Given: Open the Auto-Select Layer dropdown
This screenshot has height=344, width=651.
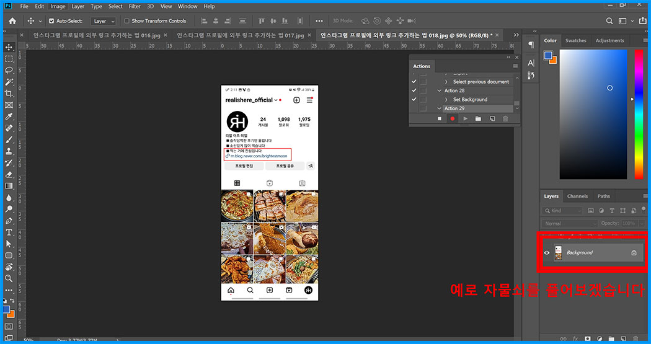Looking at the screenshot, I should [104, 21].
